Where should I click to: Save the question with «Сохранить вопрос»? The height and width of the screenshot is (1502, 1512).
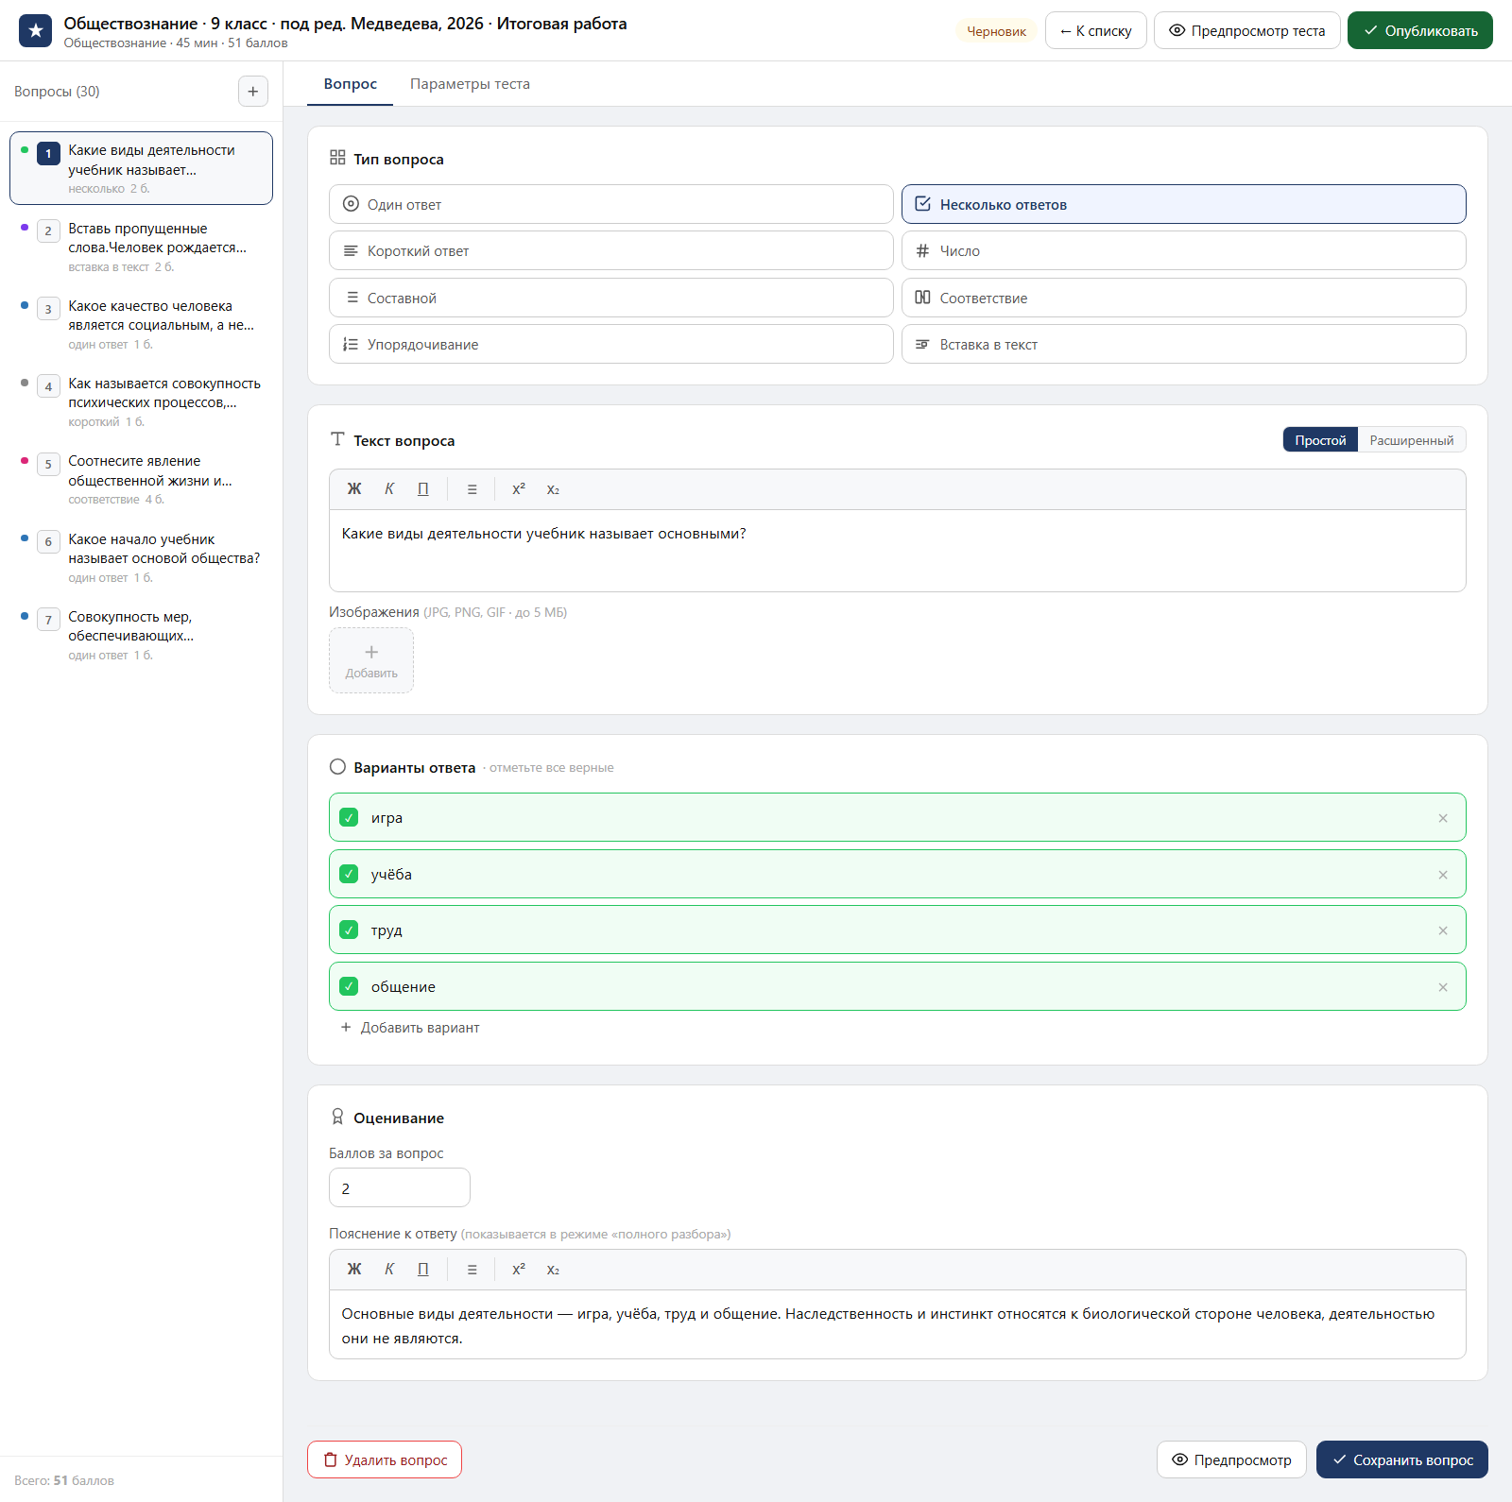(1401, 1459)
